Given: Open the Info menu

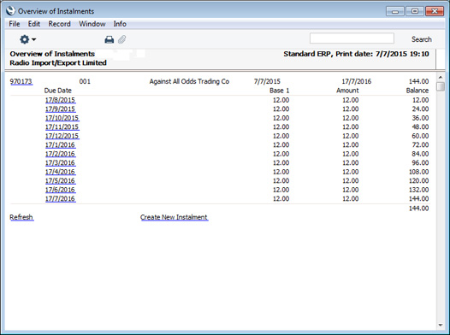Looking at the screenshot, I should click(120, 24).
